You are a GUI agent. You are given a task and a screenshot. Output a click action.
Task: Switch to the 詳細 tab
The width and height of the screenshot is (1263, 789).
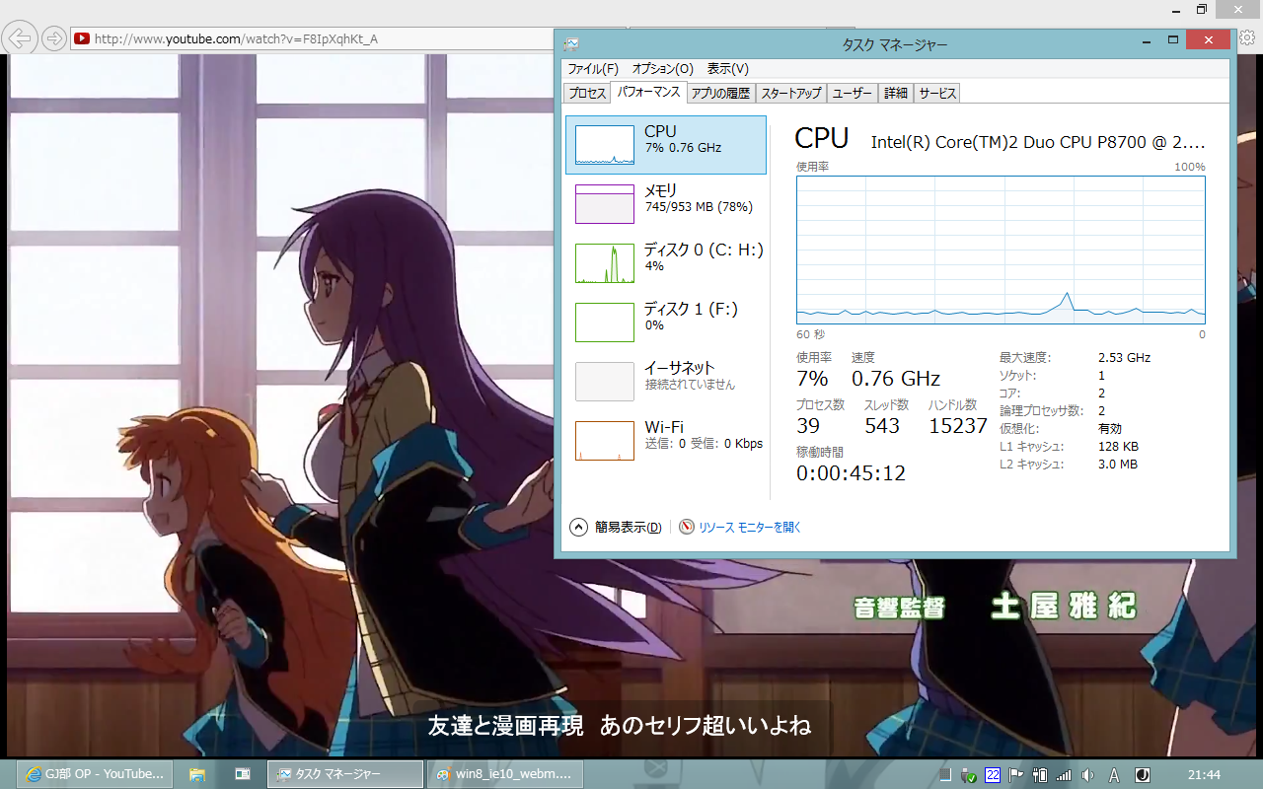(x=896, y=93)
